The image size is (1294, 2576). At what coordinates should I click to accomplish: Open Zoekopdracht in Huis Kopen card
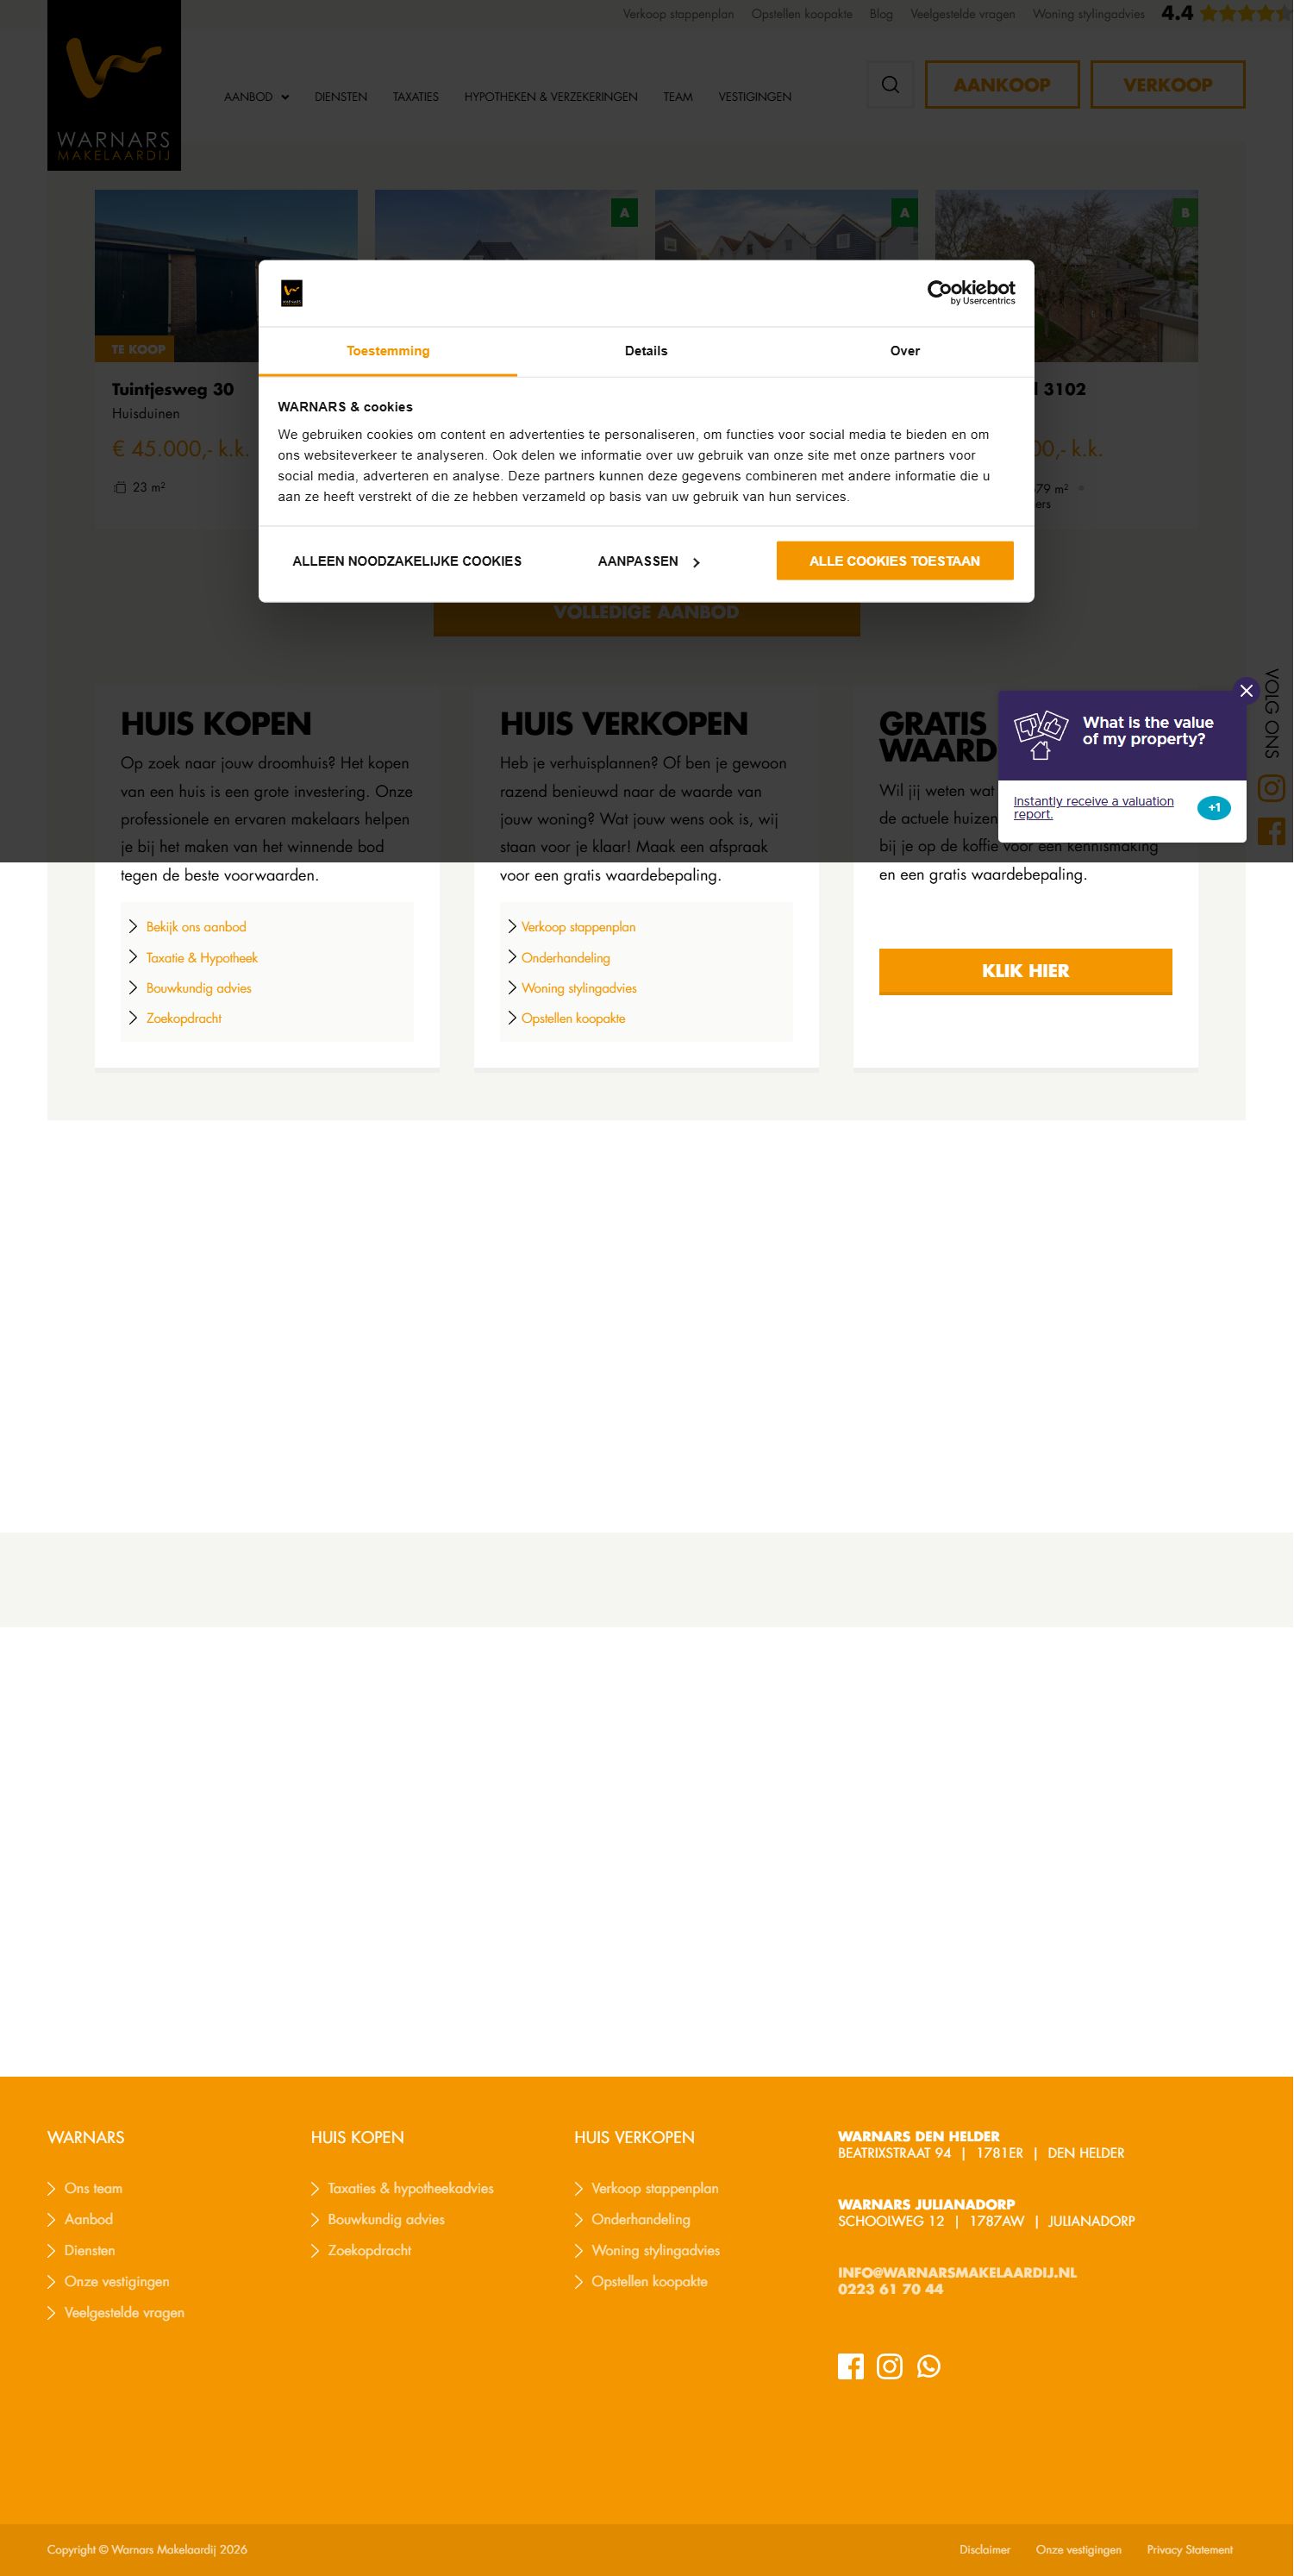point(184,1018)
